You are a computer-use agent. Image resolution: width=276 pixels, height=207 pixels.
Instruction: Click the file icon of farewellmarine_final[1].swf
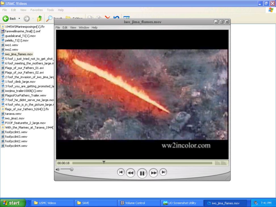3,31
